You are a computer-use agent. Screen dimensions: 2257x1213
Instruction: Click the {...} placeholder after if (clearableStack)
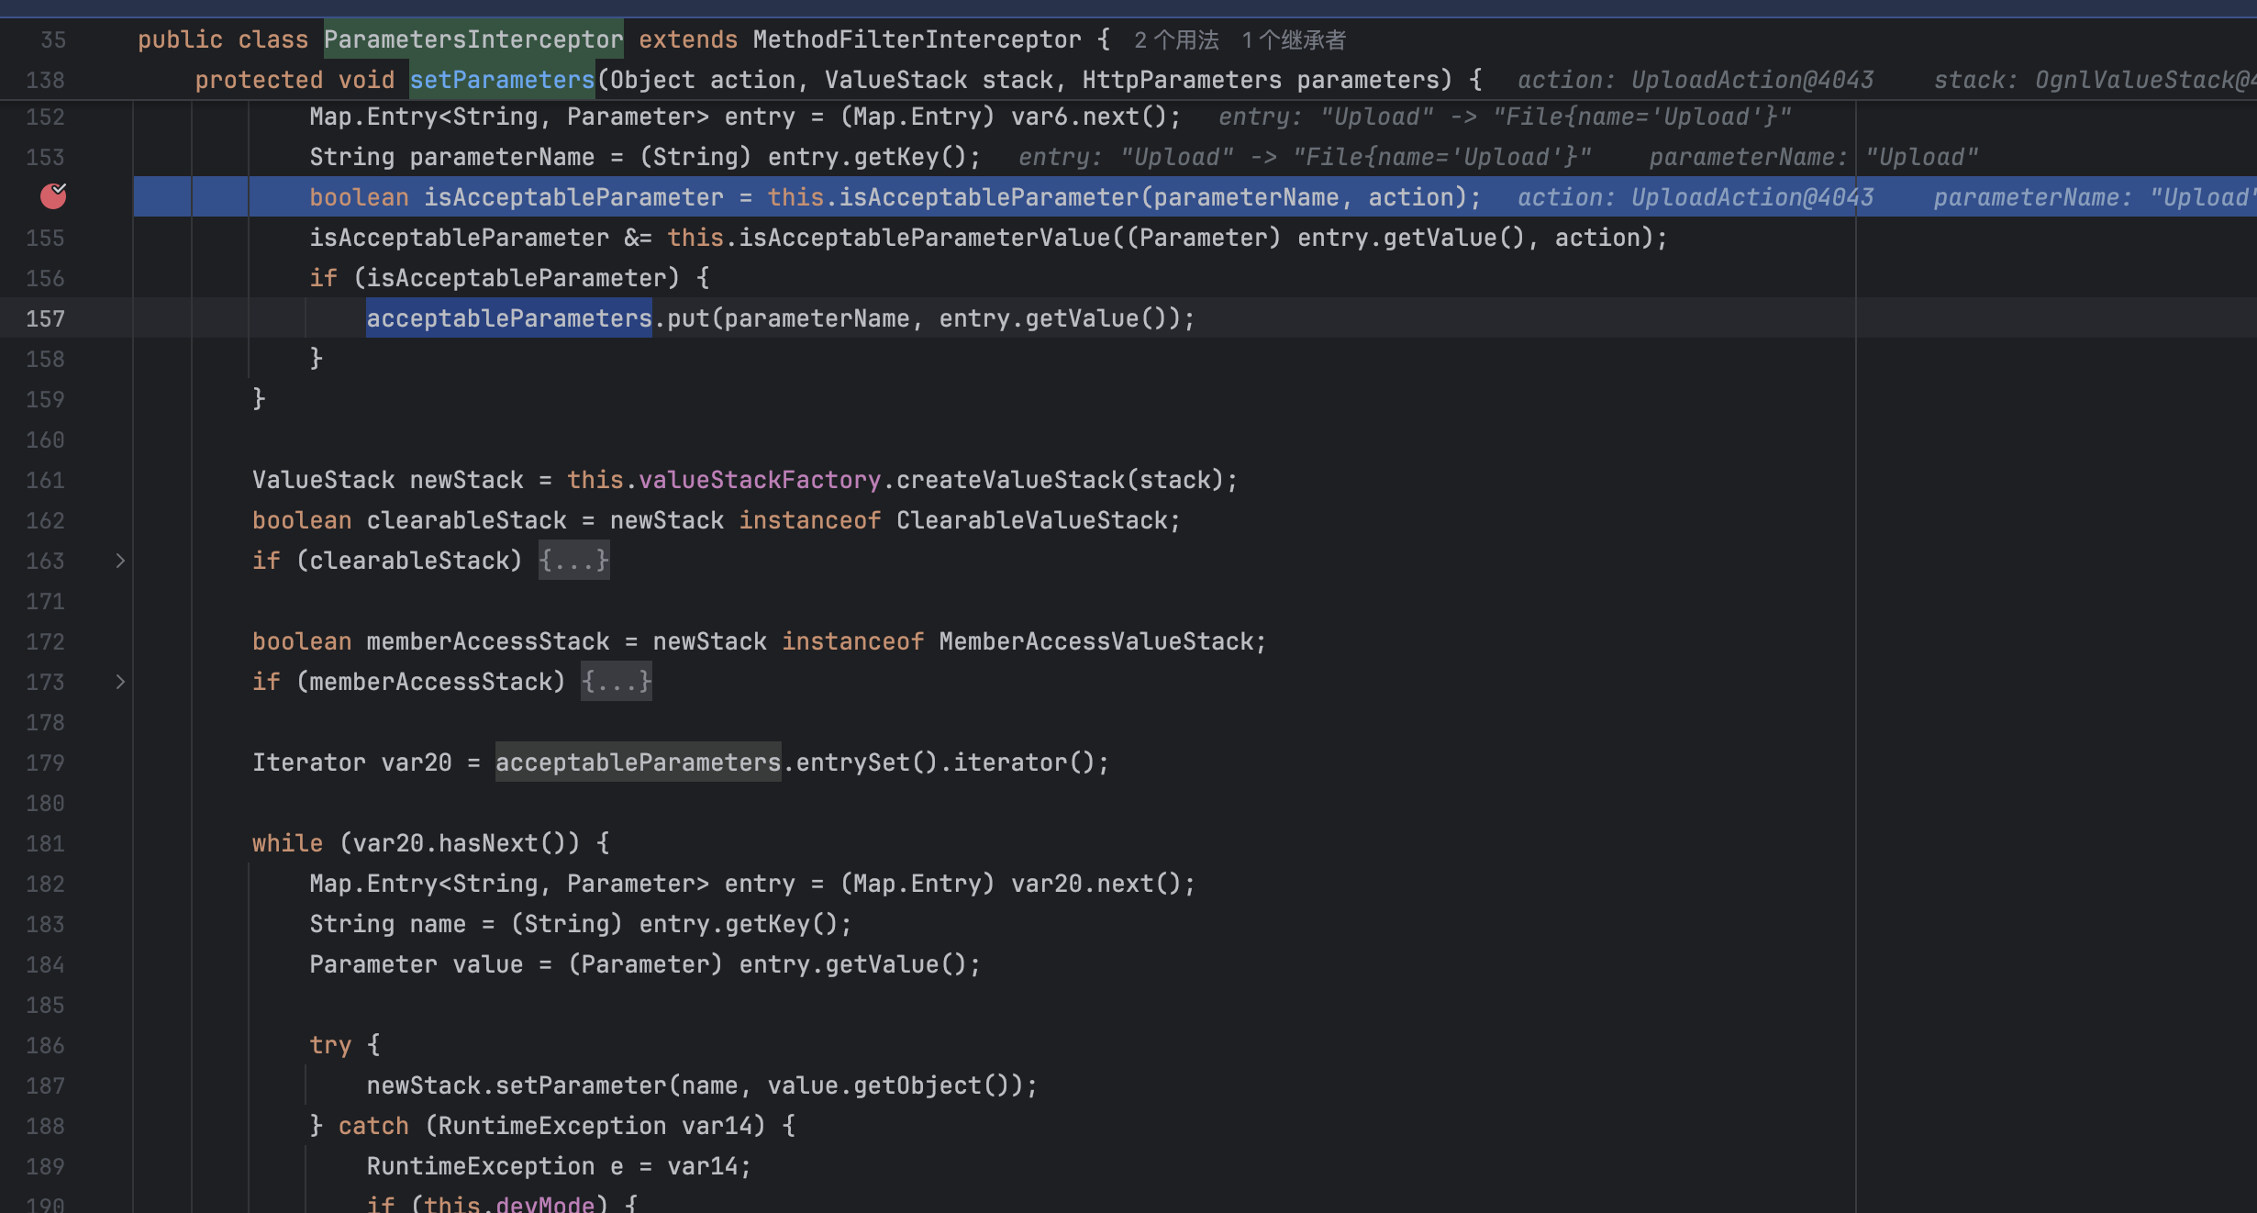click(573, 561)
